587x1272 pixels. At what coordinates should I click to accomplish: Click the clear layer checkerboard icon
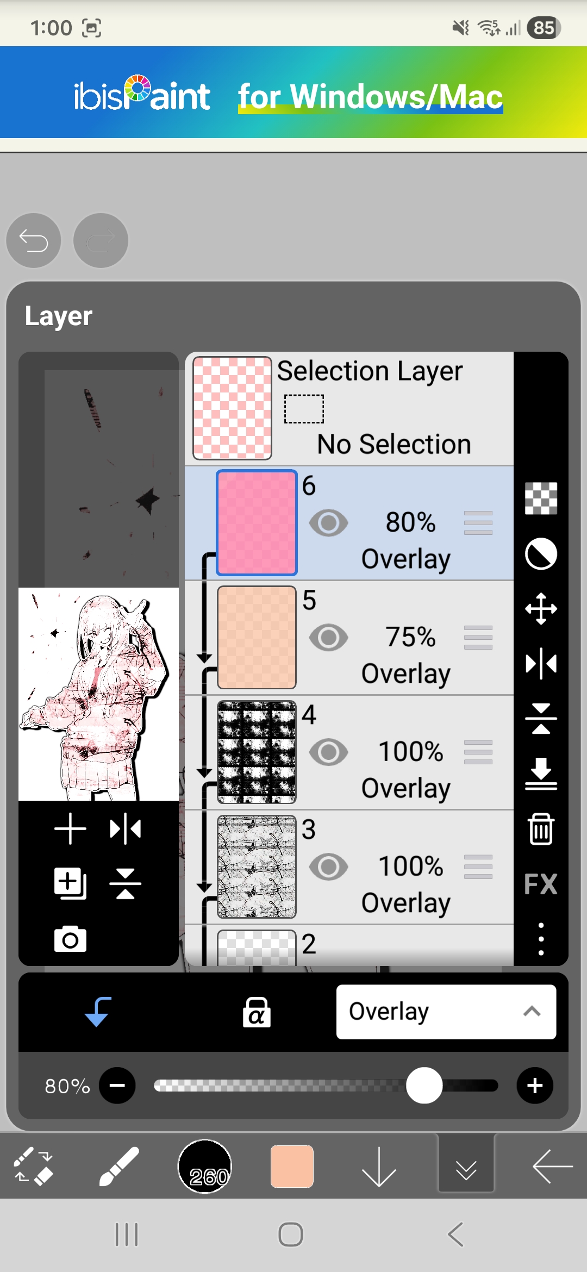(x=541, y=498)
